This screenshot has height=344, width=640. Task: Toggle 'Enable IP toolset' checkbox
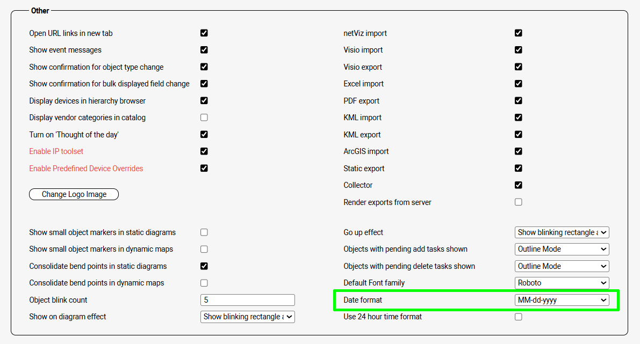click(x=204, y=151)
